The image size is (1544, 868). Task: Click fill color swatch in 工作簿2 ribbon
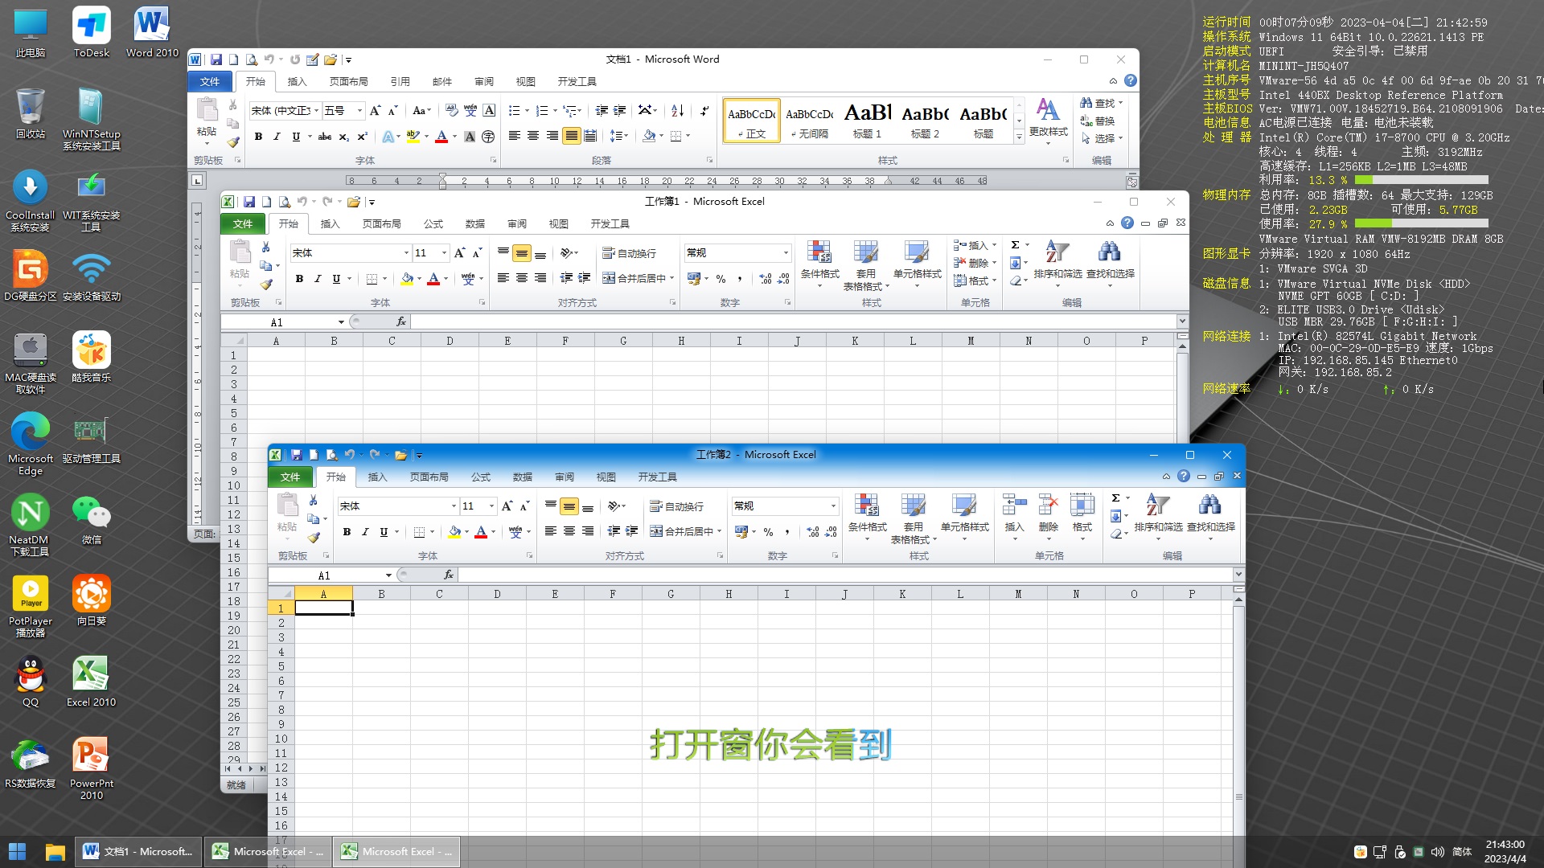click(x=454, y=531)
